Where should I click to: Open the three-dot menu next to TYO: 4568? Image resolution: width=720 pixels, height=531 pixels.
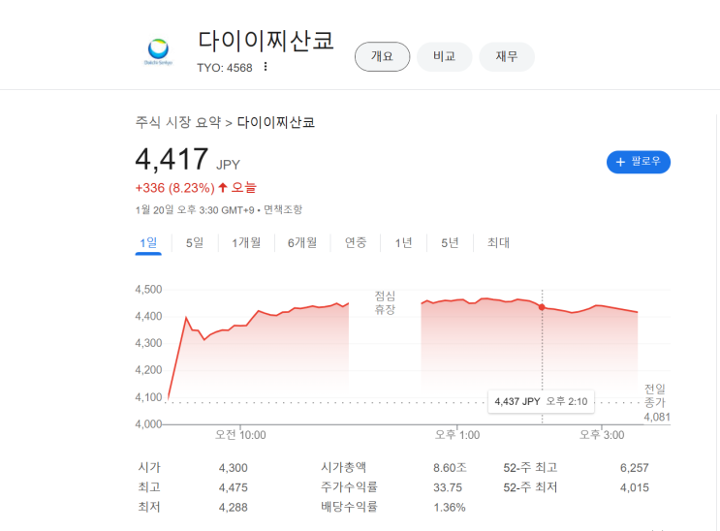266,67
